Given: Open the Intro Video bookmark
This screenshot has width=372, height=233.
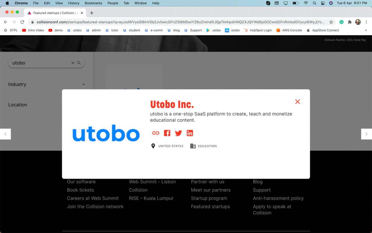Looking at the screenshot, I should pos(33,30).
